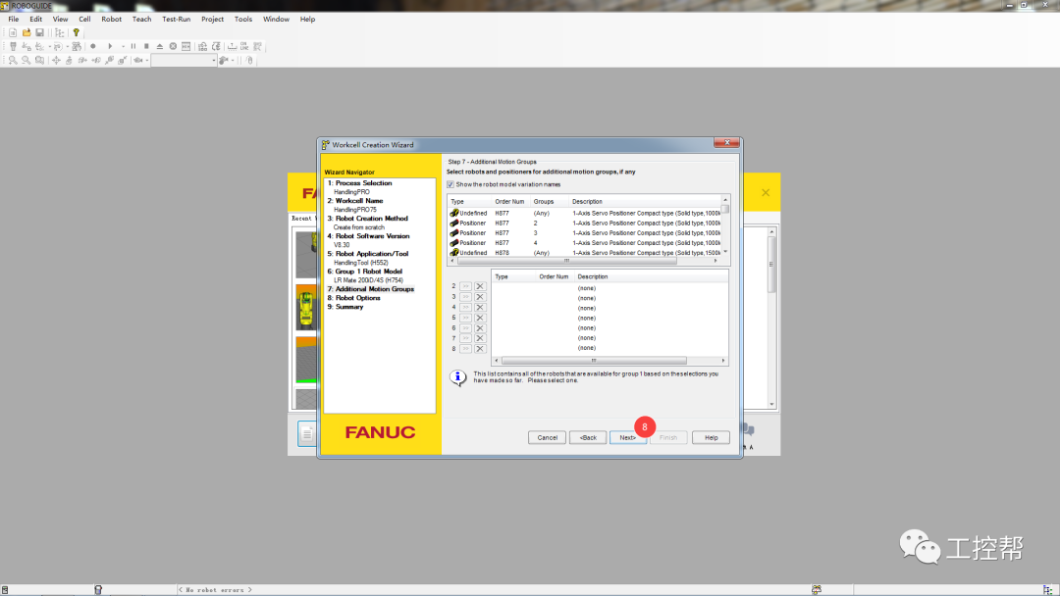Click the New Cell toolbar icon

pos(13,32)
